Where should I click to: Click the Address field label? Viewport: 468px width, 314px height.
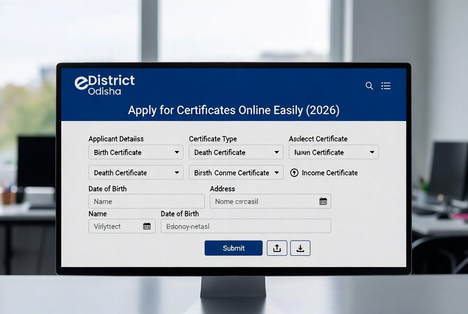(x=222, y=189)
